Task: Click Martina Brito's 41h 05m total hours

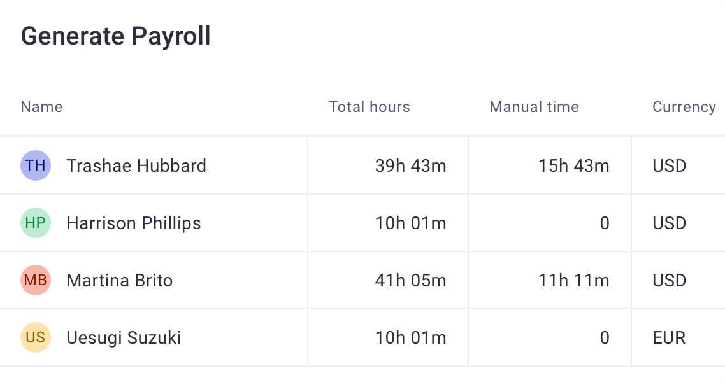Action: click(411, 281)
